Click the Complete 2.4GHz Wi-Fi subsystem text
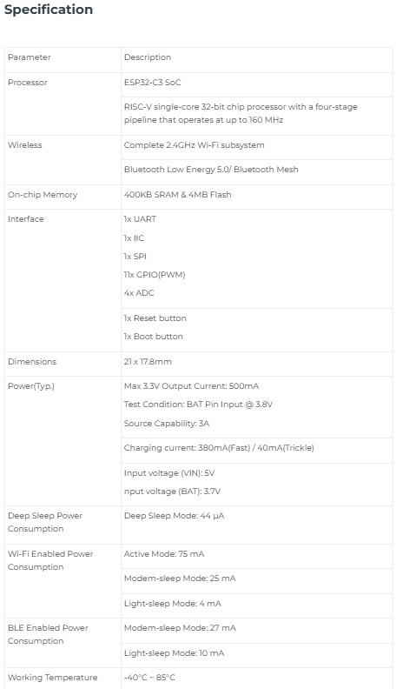Viewport: 396px width, 689px height. tap(194, 145)
